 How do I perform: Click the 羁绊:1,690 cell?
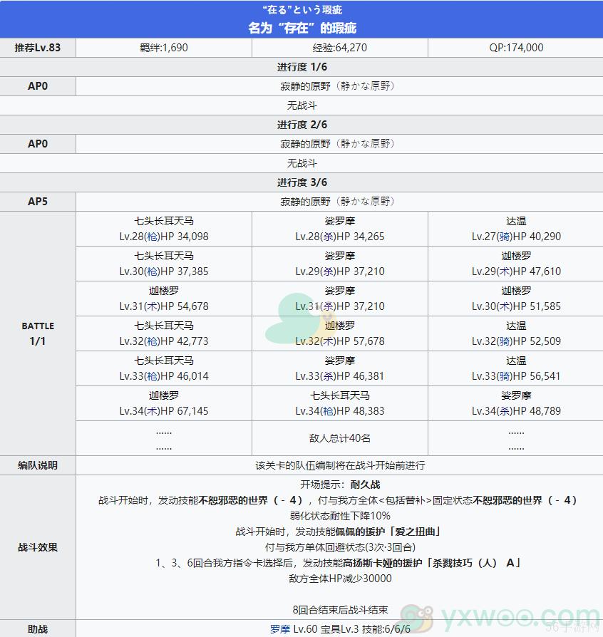point(164,48)
